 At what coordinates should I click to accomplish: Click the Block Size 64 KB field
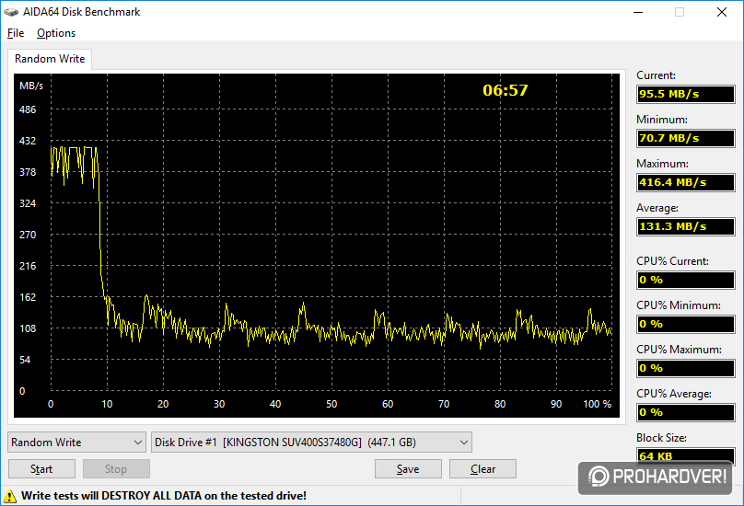pos(686,456)
